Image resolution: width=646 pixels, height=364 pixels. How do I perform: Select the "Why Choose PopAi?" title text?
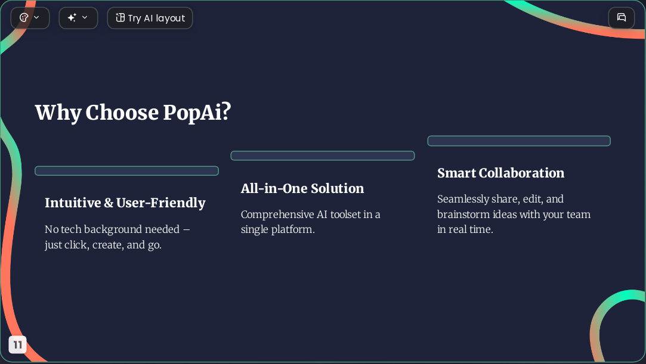133,112
